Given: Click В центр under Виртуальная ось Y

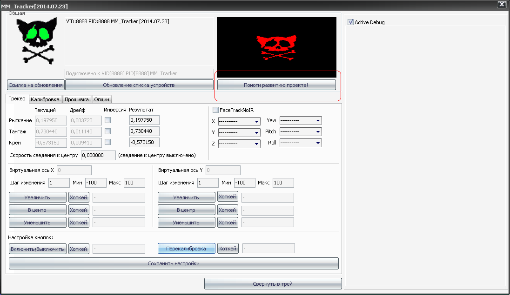Looking at the screenshot, I should pos(187,210).
